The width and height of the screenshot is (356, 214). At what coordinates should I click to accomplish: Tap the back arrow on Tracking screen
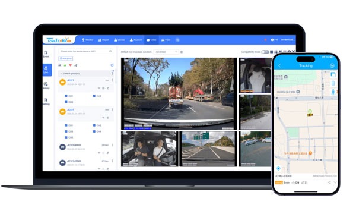(279, 66)
